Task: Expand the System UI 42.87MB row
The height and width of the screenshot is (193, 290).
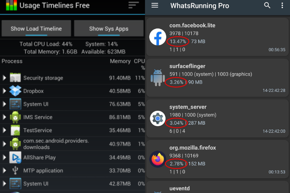Action: coord(4,184)
